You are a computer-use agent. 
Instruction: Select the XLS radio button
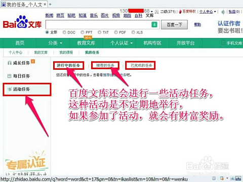point(133,32)
